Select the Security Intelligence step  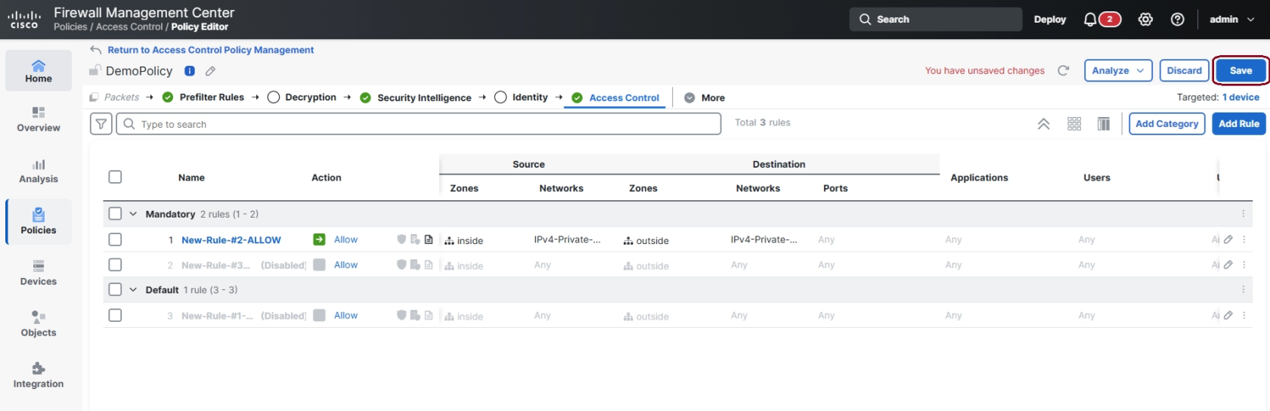point(416,97)
